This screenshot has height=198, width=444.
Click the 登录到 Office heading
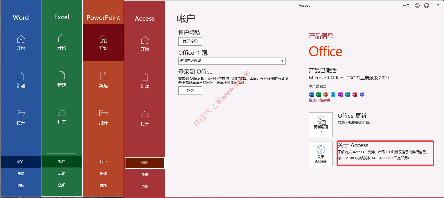[x=195, y=72]
